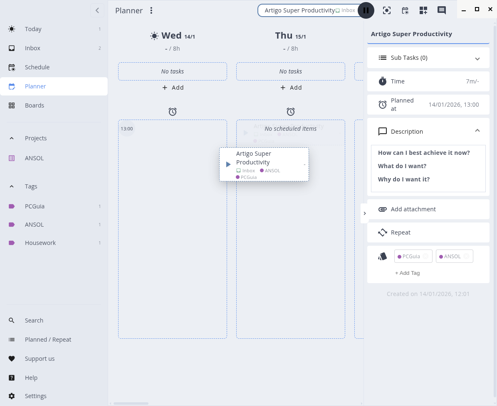
Task: Expand the Sub Tasks section
Action: pyautogui.click(x=477, y=59)
